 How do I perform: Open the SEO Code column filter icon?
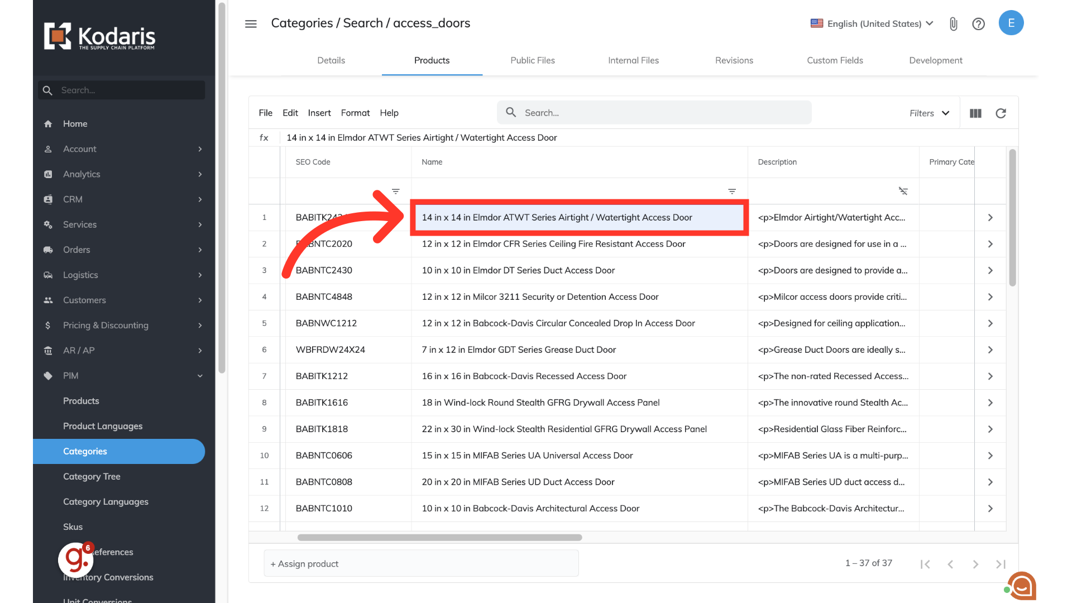pos(395,192)
